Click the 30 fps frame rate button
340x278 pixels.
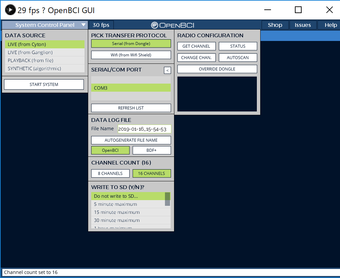(101, 25)
